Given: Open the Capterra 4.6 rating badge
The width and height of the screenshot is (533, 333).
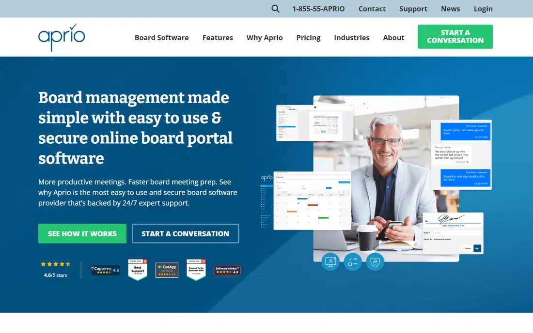Looking at the screenshot, I should click(x=105, y=270).
